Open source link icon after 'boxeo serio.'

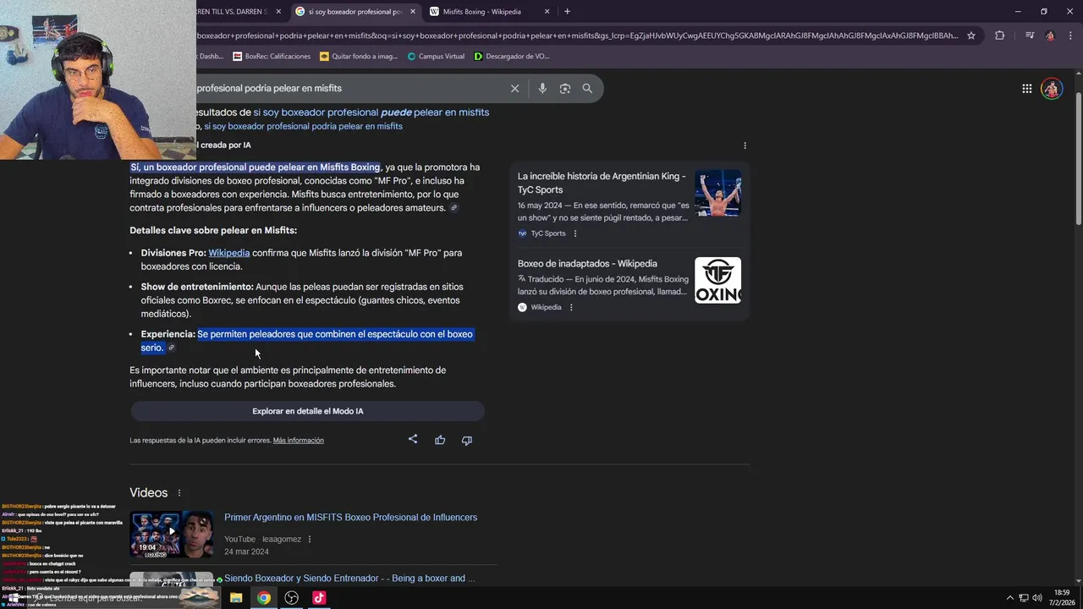point(172,348)
